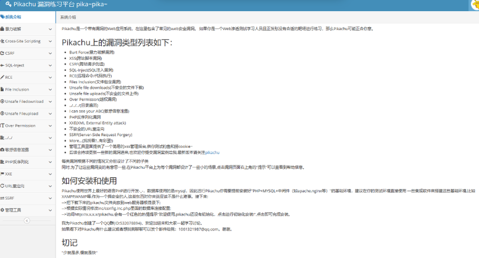This screenshot has width=479, height=258.
Task: Open the Unsafe Fileupload menu item
Action: pos(22,113)
